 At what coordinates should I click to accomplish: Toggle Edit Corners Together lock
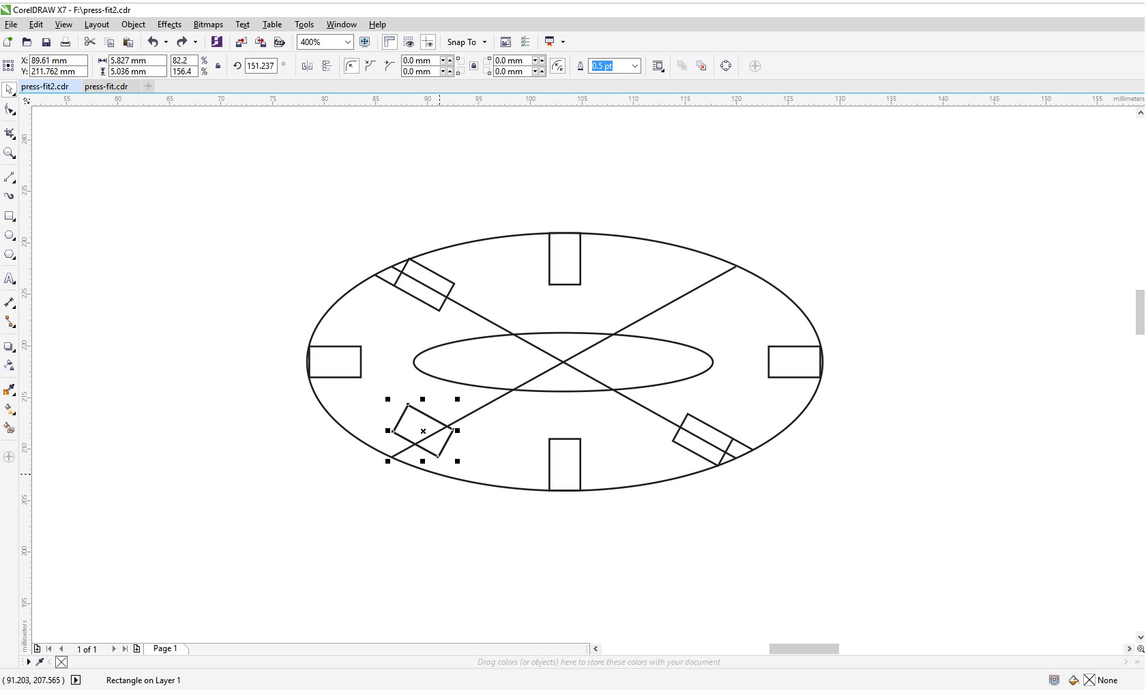point(474,66)
